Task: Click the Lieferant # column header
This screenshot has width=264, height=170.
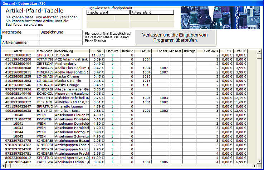Action: click(208, 51)
